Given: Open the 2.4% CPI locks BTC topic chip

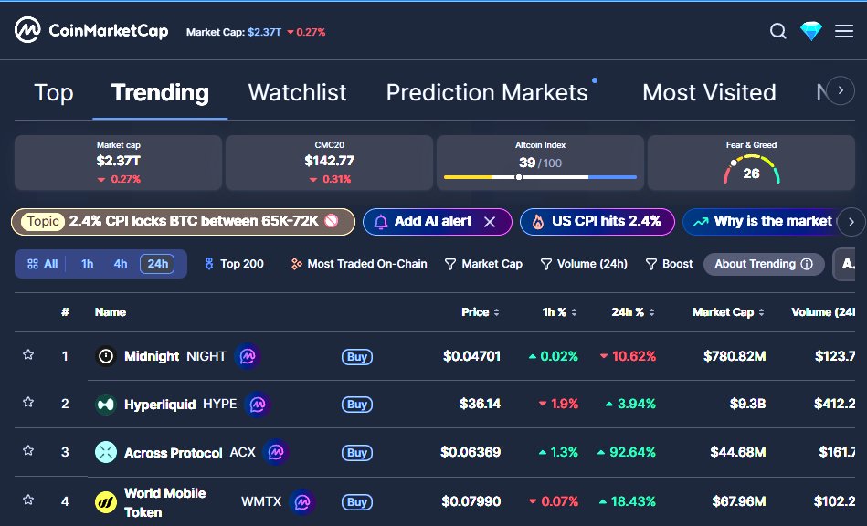Looking at the screenshot, I should [183, 222].
